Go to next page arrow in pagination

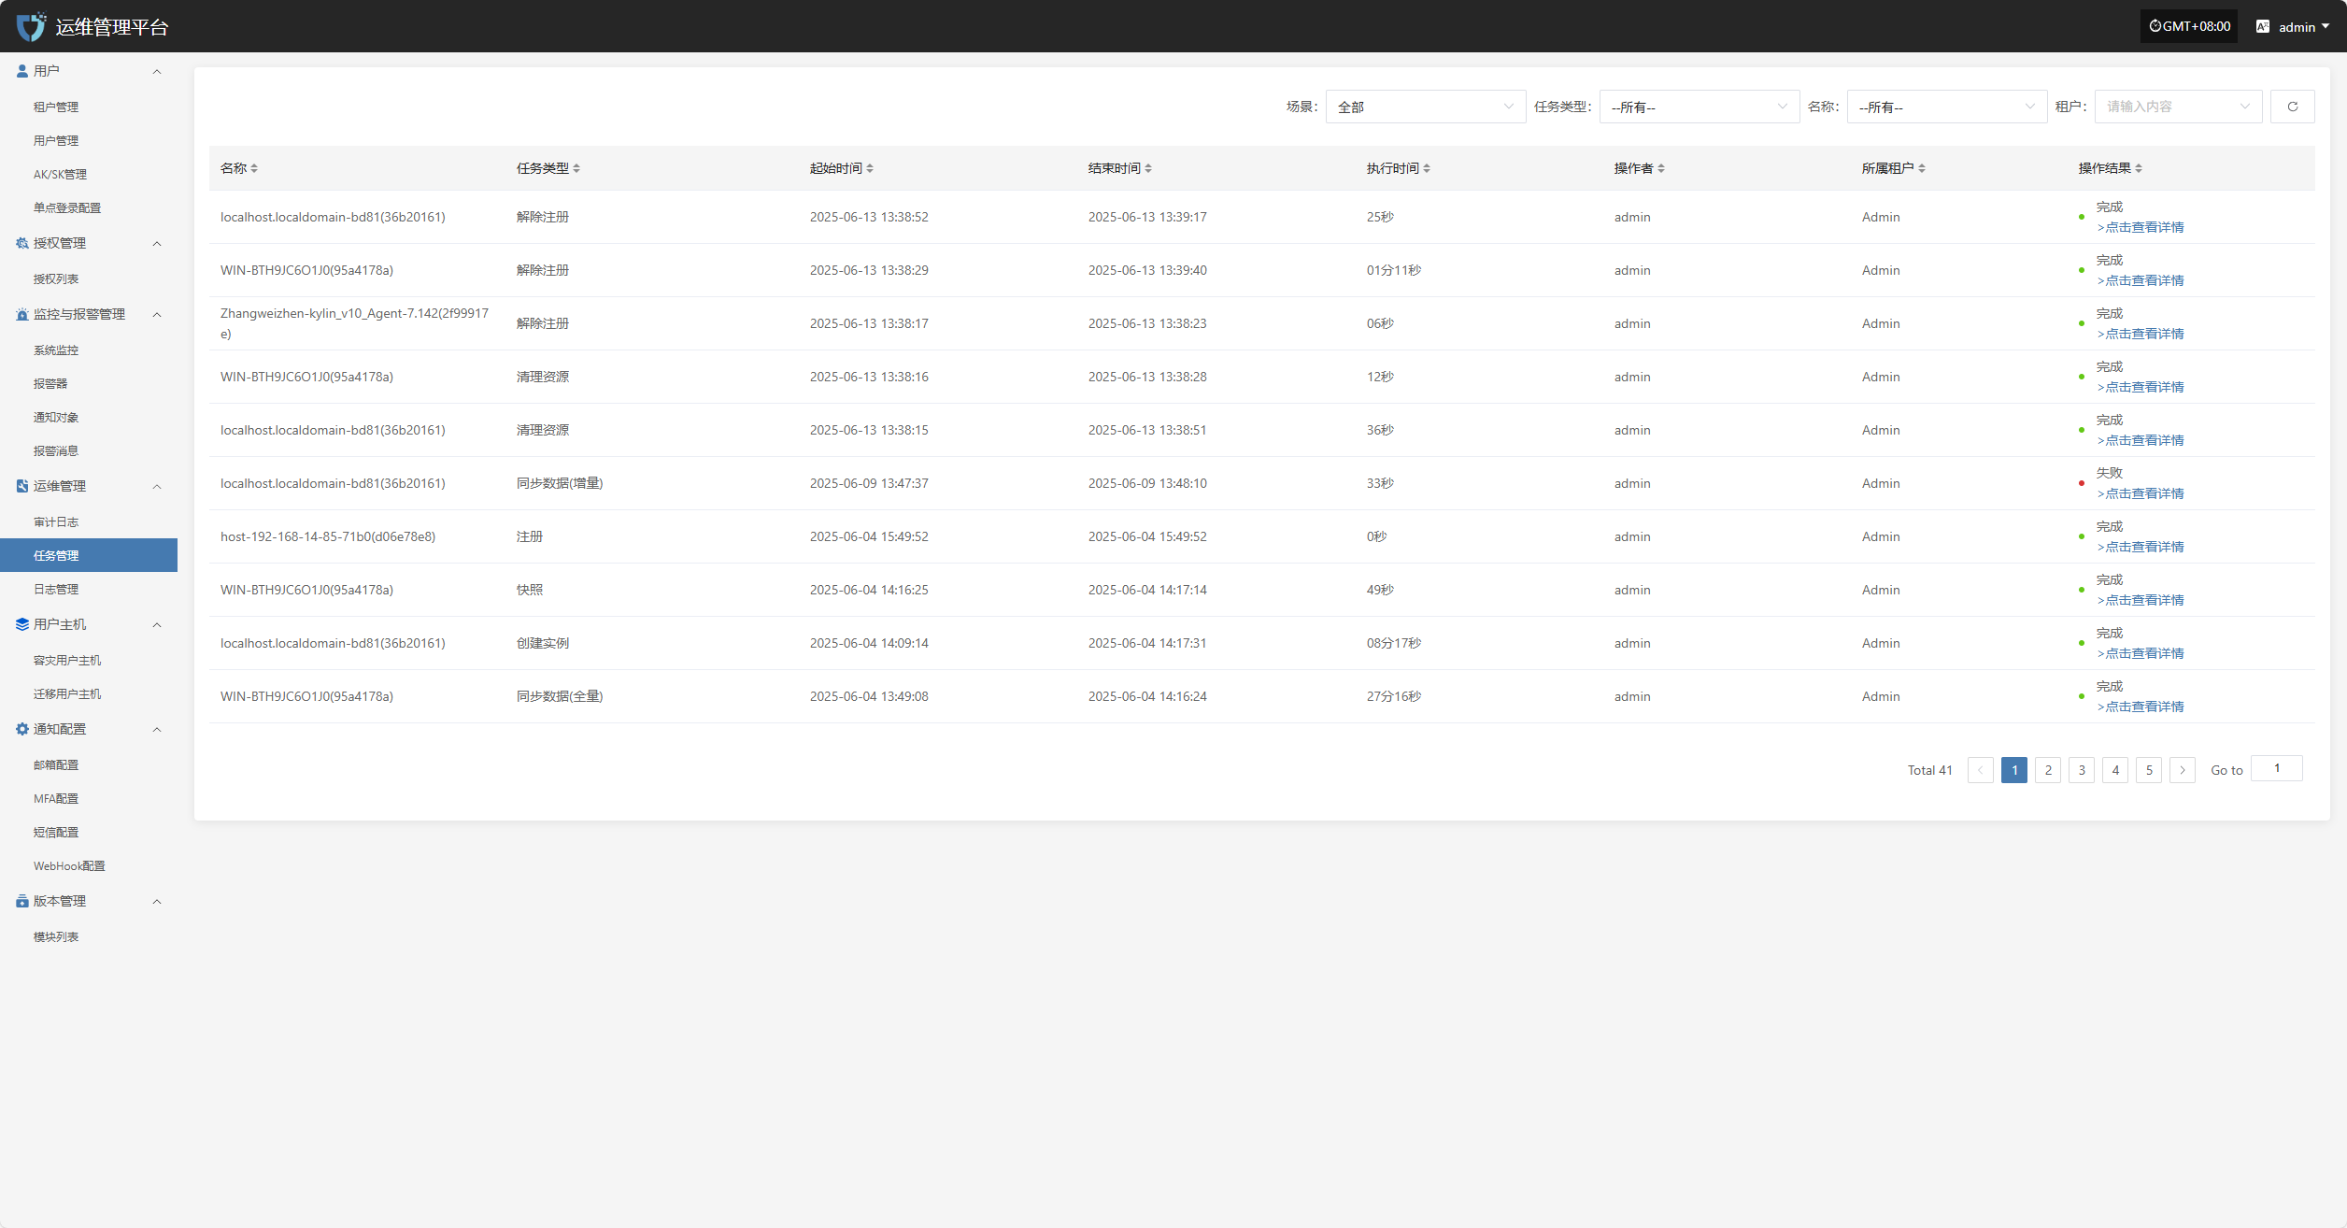(2183, 770)
